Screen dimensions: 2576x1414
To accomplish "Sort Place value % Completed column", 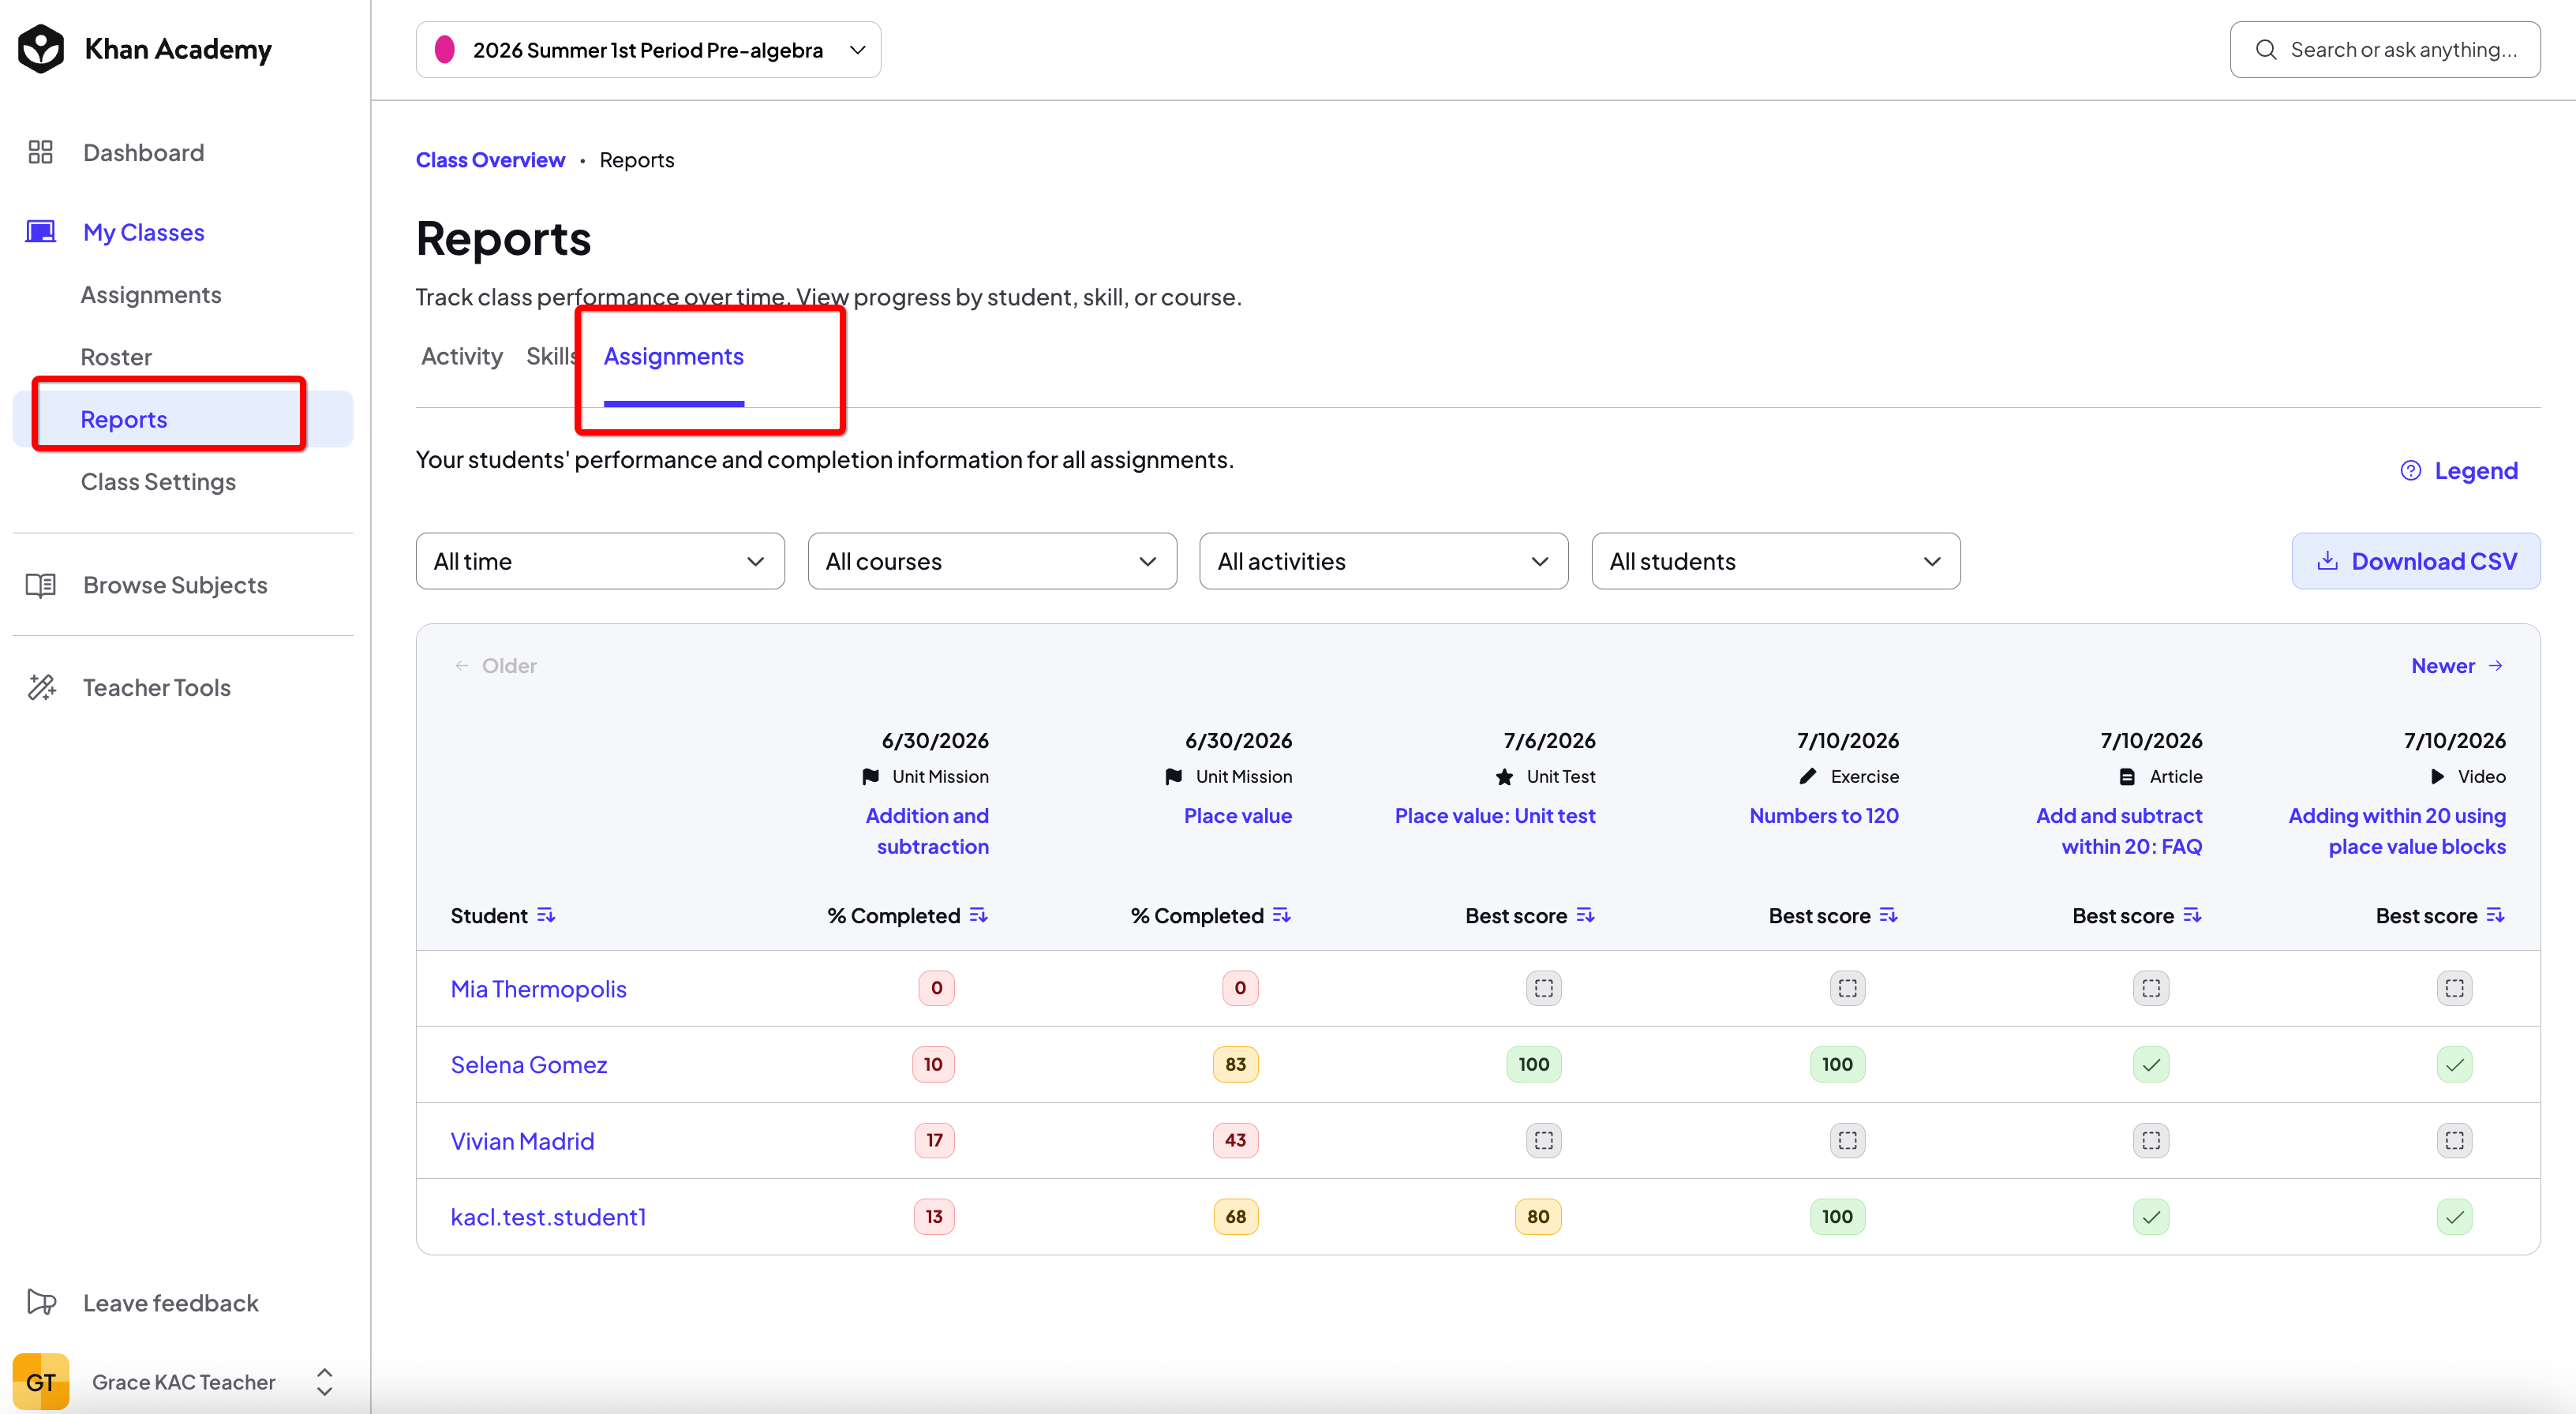I will pos(1282,915).
